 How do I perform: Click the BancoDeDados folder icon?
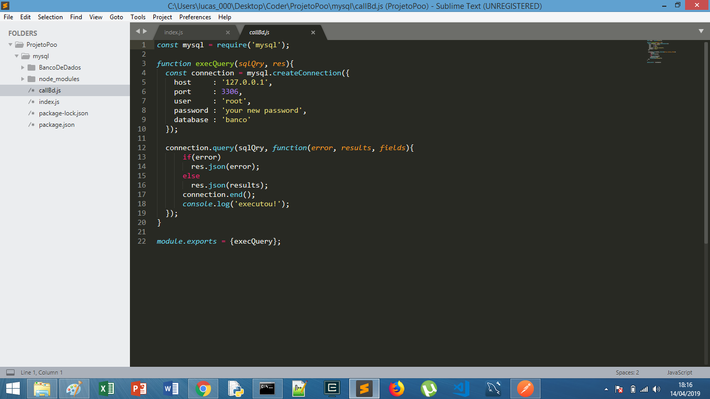point(31,68)
